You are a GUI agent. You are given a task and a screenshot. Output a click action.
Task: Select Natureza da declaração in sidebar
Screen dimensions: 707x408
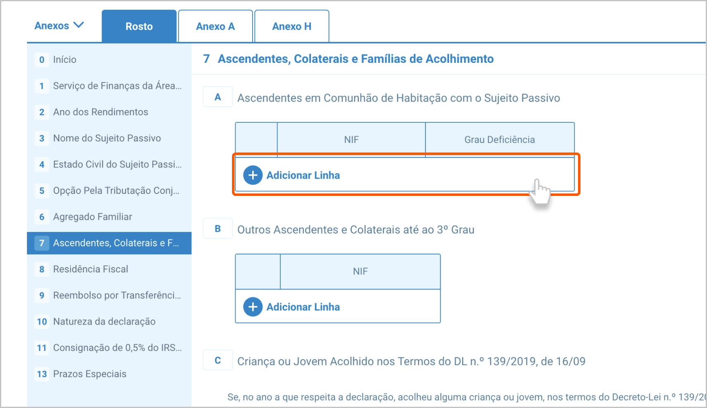click(x=104, y=322)
